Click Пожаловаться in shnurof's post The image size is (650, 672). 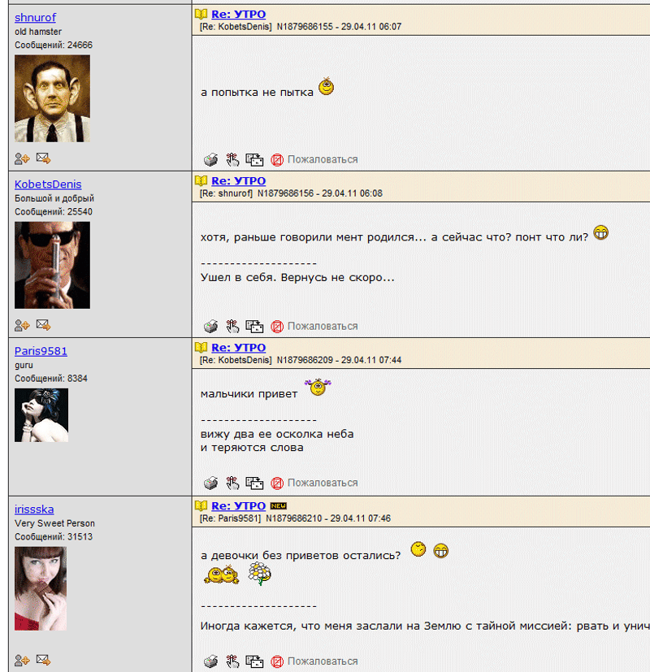[x=323, y=160]
